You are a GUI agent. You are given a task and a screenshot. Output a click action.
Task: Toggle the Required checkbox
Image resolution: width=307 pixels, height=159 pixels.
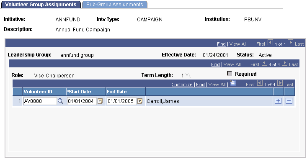(x=230, y=73)
